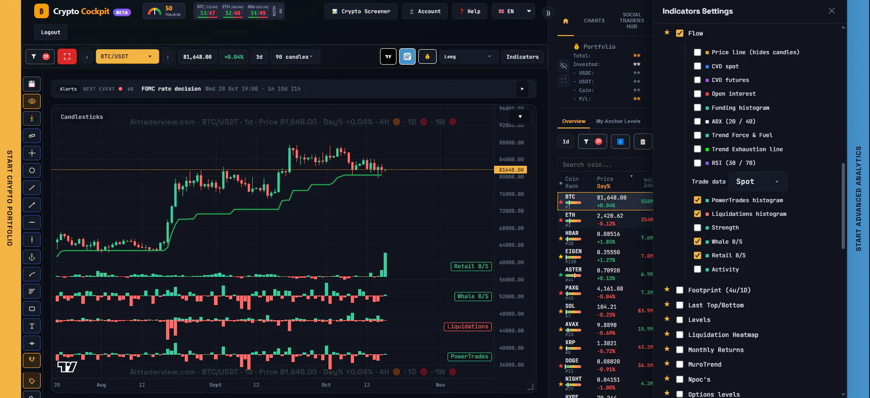Click the blue chart-style icon button
The image size is (870, 398).
407,56
